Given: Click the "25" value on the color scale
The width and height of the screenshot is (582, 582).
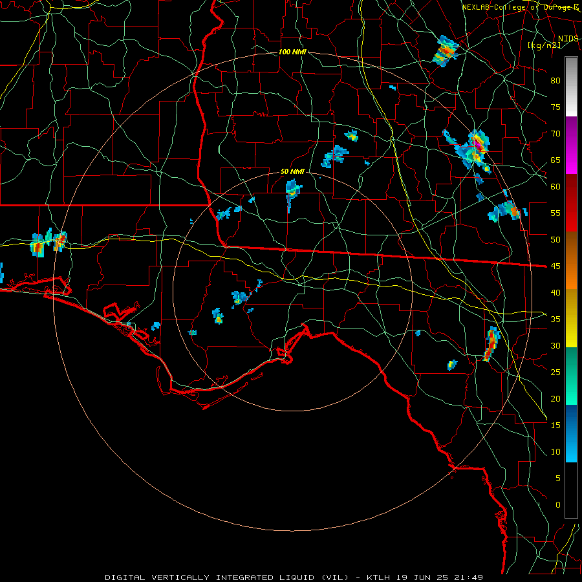Looking at the screenshot, I should pyautogui.click(x=555, y=372).
